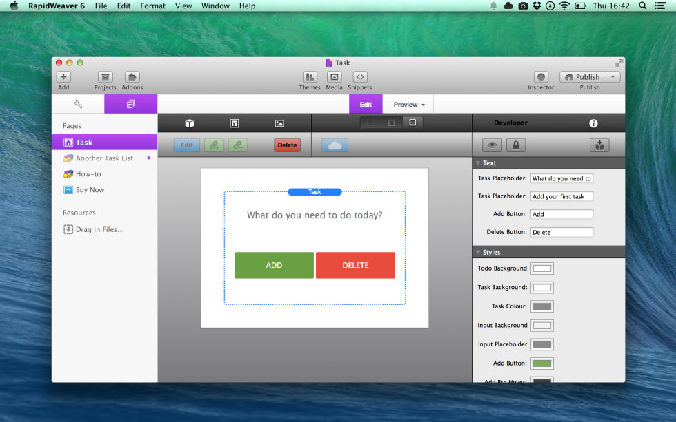The width and height of the screenshot is (676, 422).
Task: Collapse the Styles section triangle
Action: pos(477,252)
